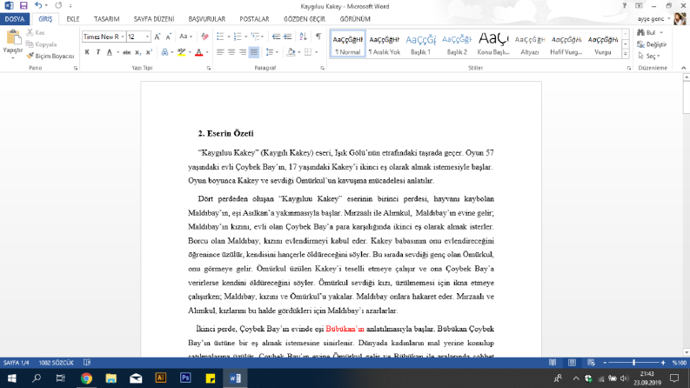Apply Başlık 1 style
Screen dimensions: 690x388
tap(420, 44)
